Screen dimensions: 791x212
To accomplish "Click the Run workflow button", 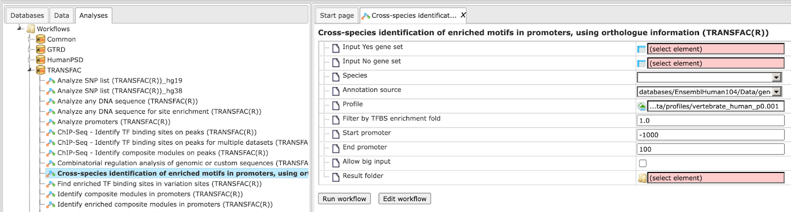I will (x=345, y=199).
